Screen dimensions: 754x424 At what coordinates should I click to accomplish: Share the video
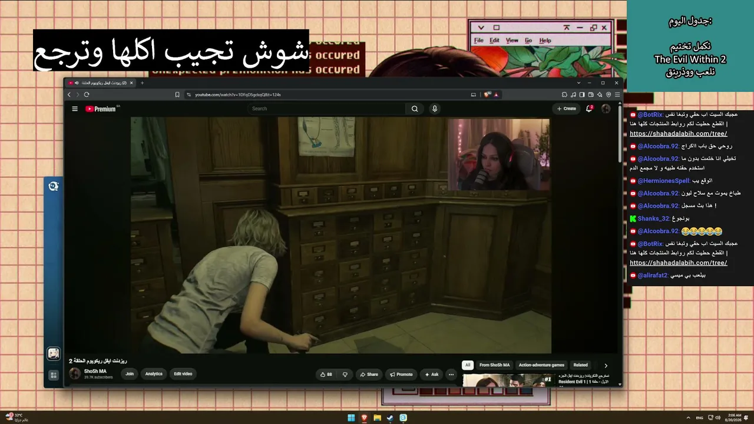(369, 375)
